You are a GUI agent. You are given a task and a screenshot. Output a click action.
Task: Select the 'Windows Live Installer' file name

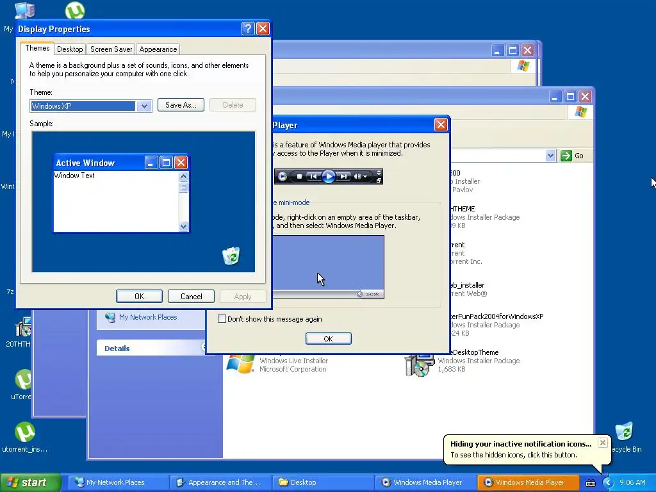tap(293, 361)
